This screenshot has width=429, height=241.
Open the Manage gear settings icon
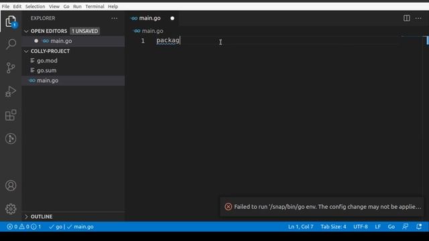11,209
